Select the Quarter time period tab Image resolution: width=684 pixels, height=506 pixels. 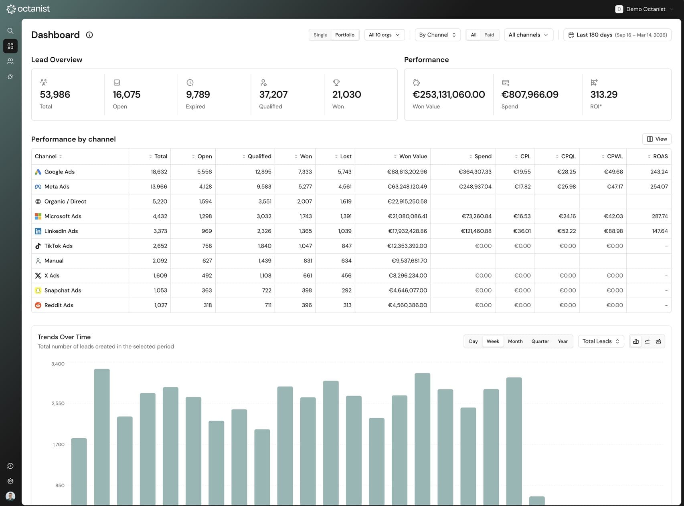540,341
